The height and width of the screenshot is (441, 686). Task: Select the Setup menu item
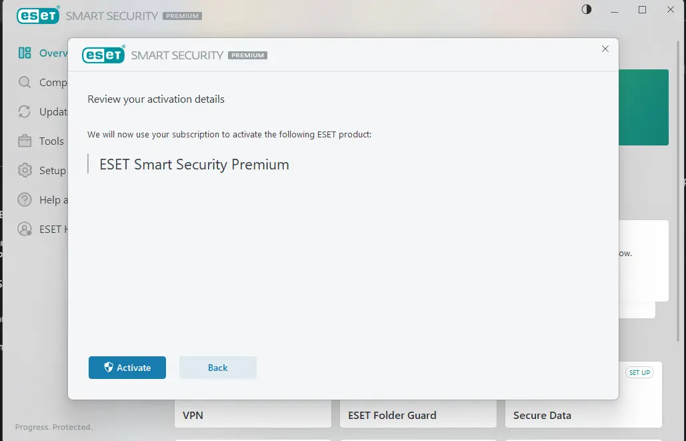pos(53,170)
